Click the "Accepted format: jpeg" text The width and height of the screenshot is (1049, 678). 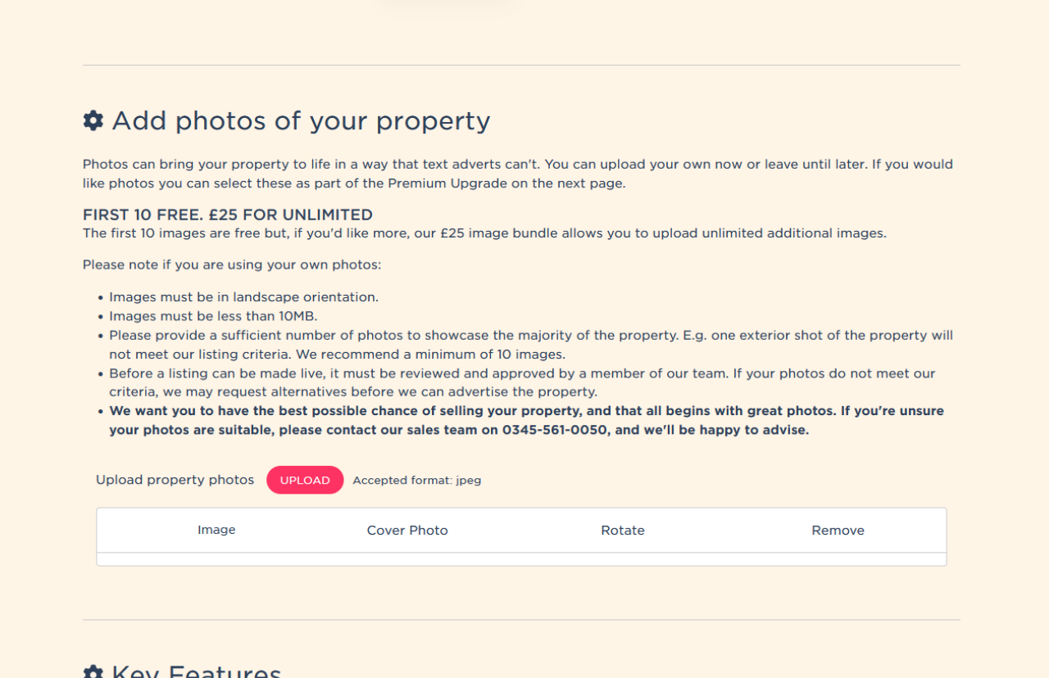point(416,481)
